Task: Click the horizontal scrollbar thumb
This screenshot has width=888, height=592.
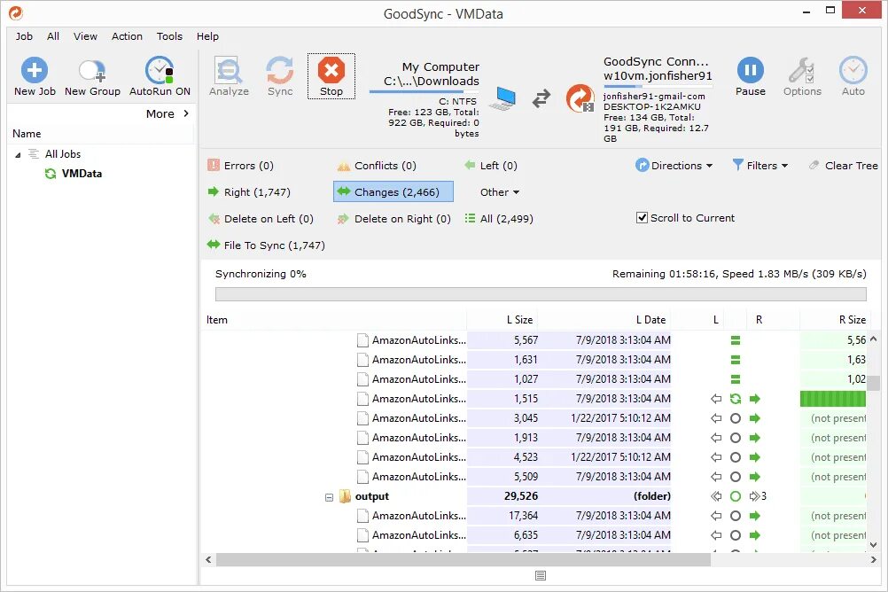Action: coord(463,560)
